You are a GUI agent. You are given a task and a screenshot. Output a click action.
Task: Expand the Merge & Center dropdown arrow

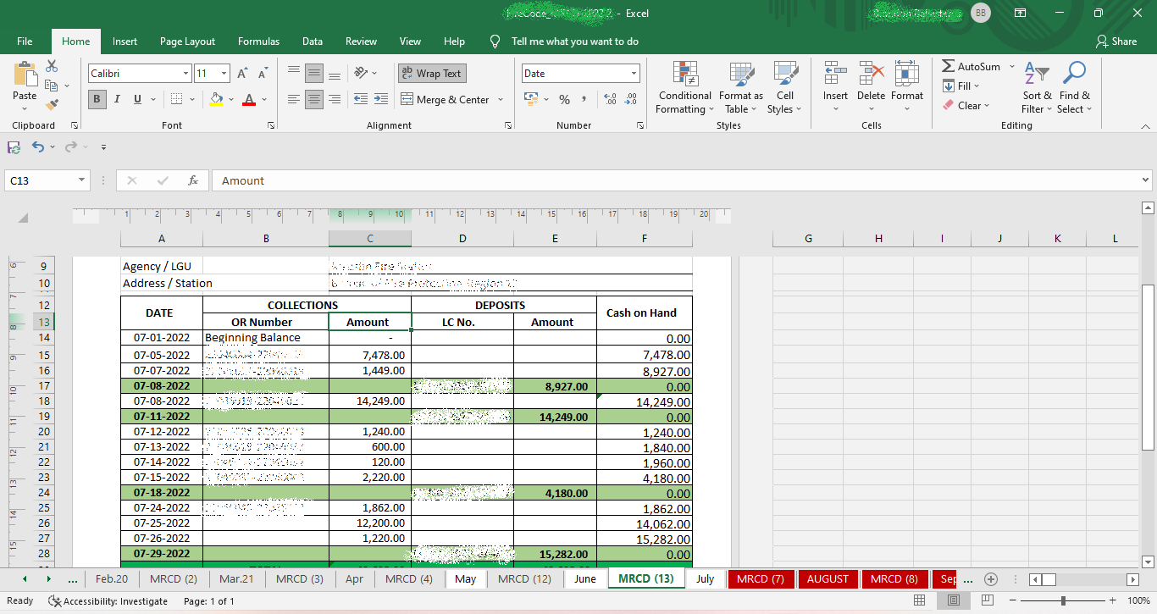coord(501,99)
